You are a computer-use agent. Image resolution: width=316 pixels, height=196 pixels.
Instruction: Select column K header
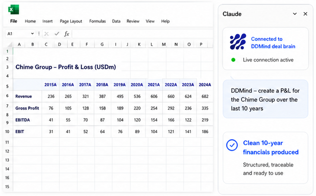pos(139,44)
